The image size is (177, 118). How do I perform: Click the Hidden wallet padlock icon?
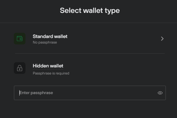[20, 68]
